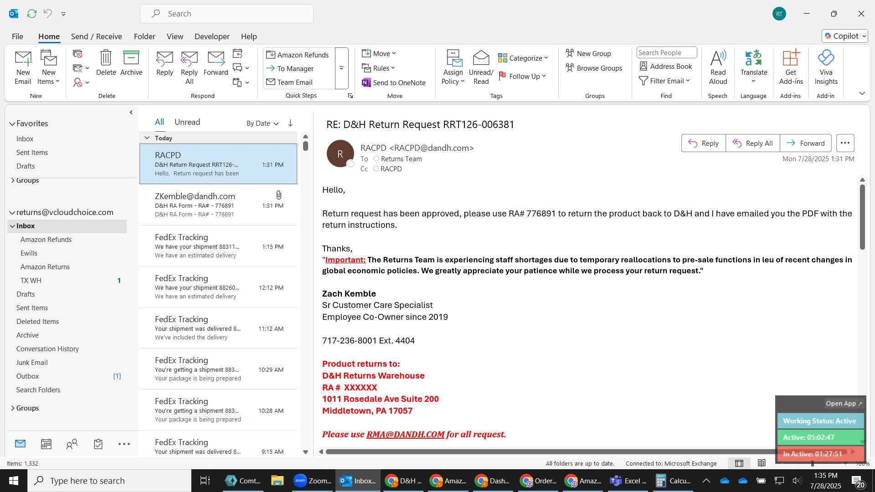
Task: Open the Mail view icon
Action: click(20, 444)
